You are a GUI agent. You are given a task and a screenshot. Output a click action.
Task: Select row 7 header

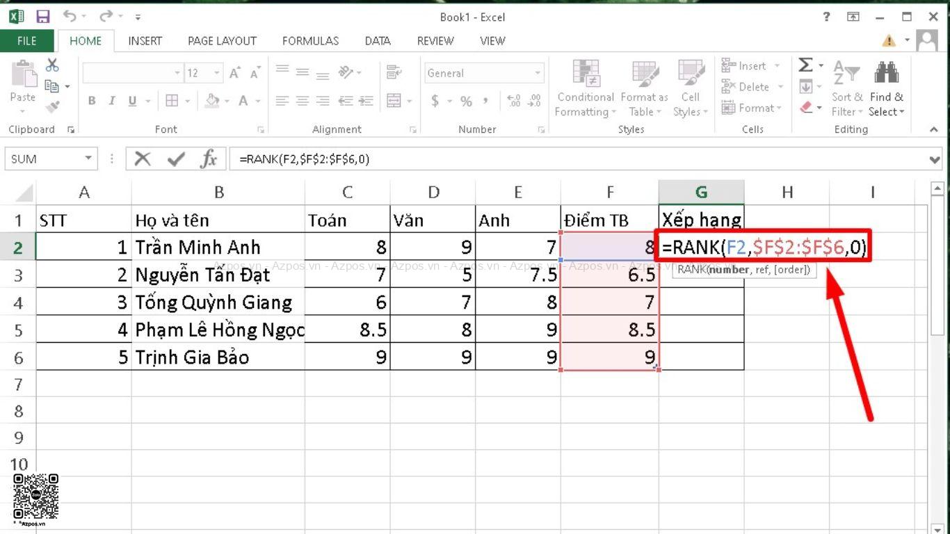coord(17,384)
